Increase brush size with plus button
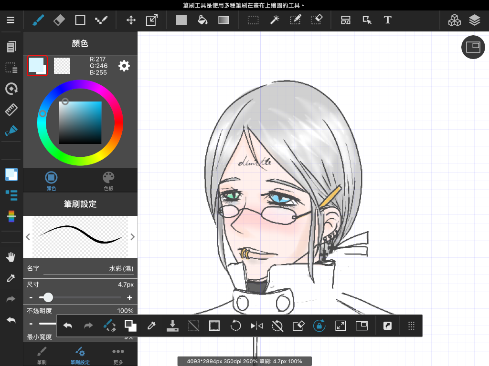 click(129, 297)
